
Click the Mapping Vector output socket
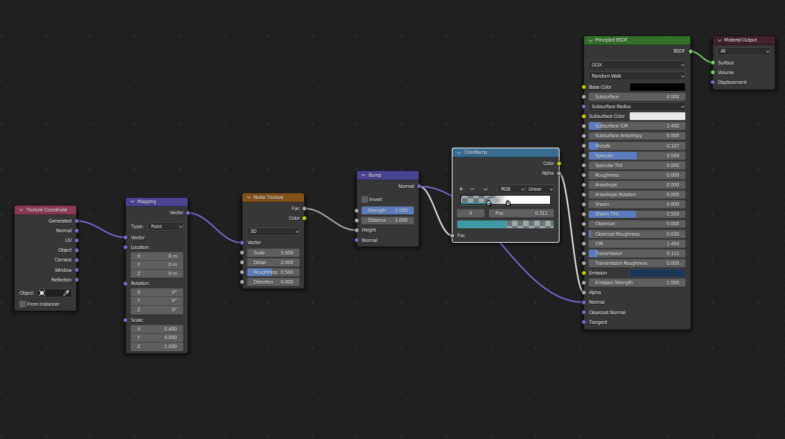click(x=188, y=213)
